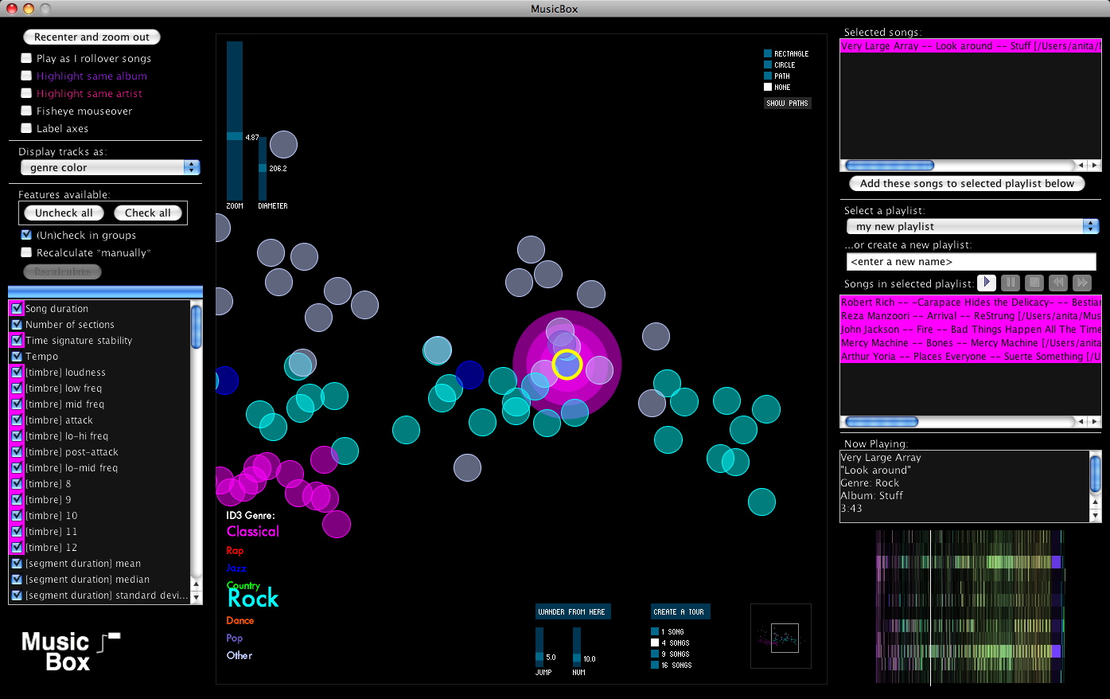
Task: Enable Fisheye mouseover
Action: pos(26,111)
